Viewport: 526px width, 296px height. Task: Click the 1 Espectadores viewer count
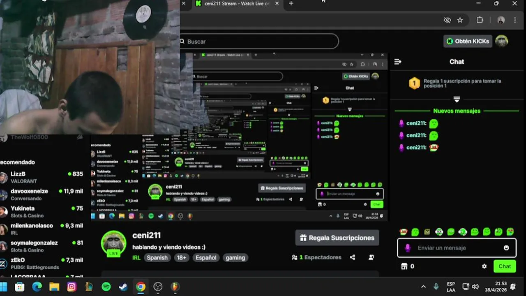[x=316, y=257]
